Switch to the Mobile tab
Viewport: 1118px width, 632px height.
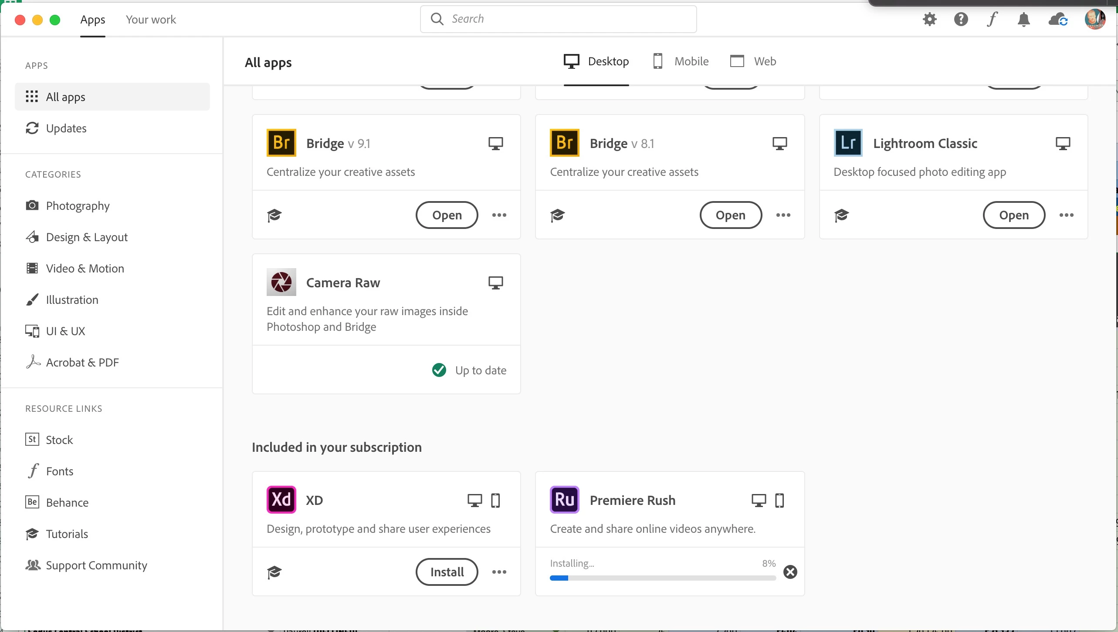(681, 61)
